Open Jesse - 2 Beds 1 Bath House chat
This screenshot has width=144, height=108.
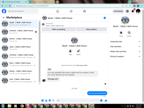tap(19, 48)
